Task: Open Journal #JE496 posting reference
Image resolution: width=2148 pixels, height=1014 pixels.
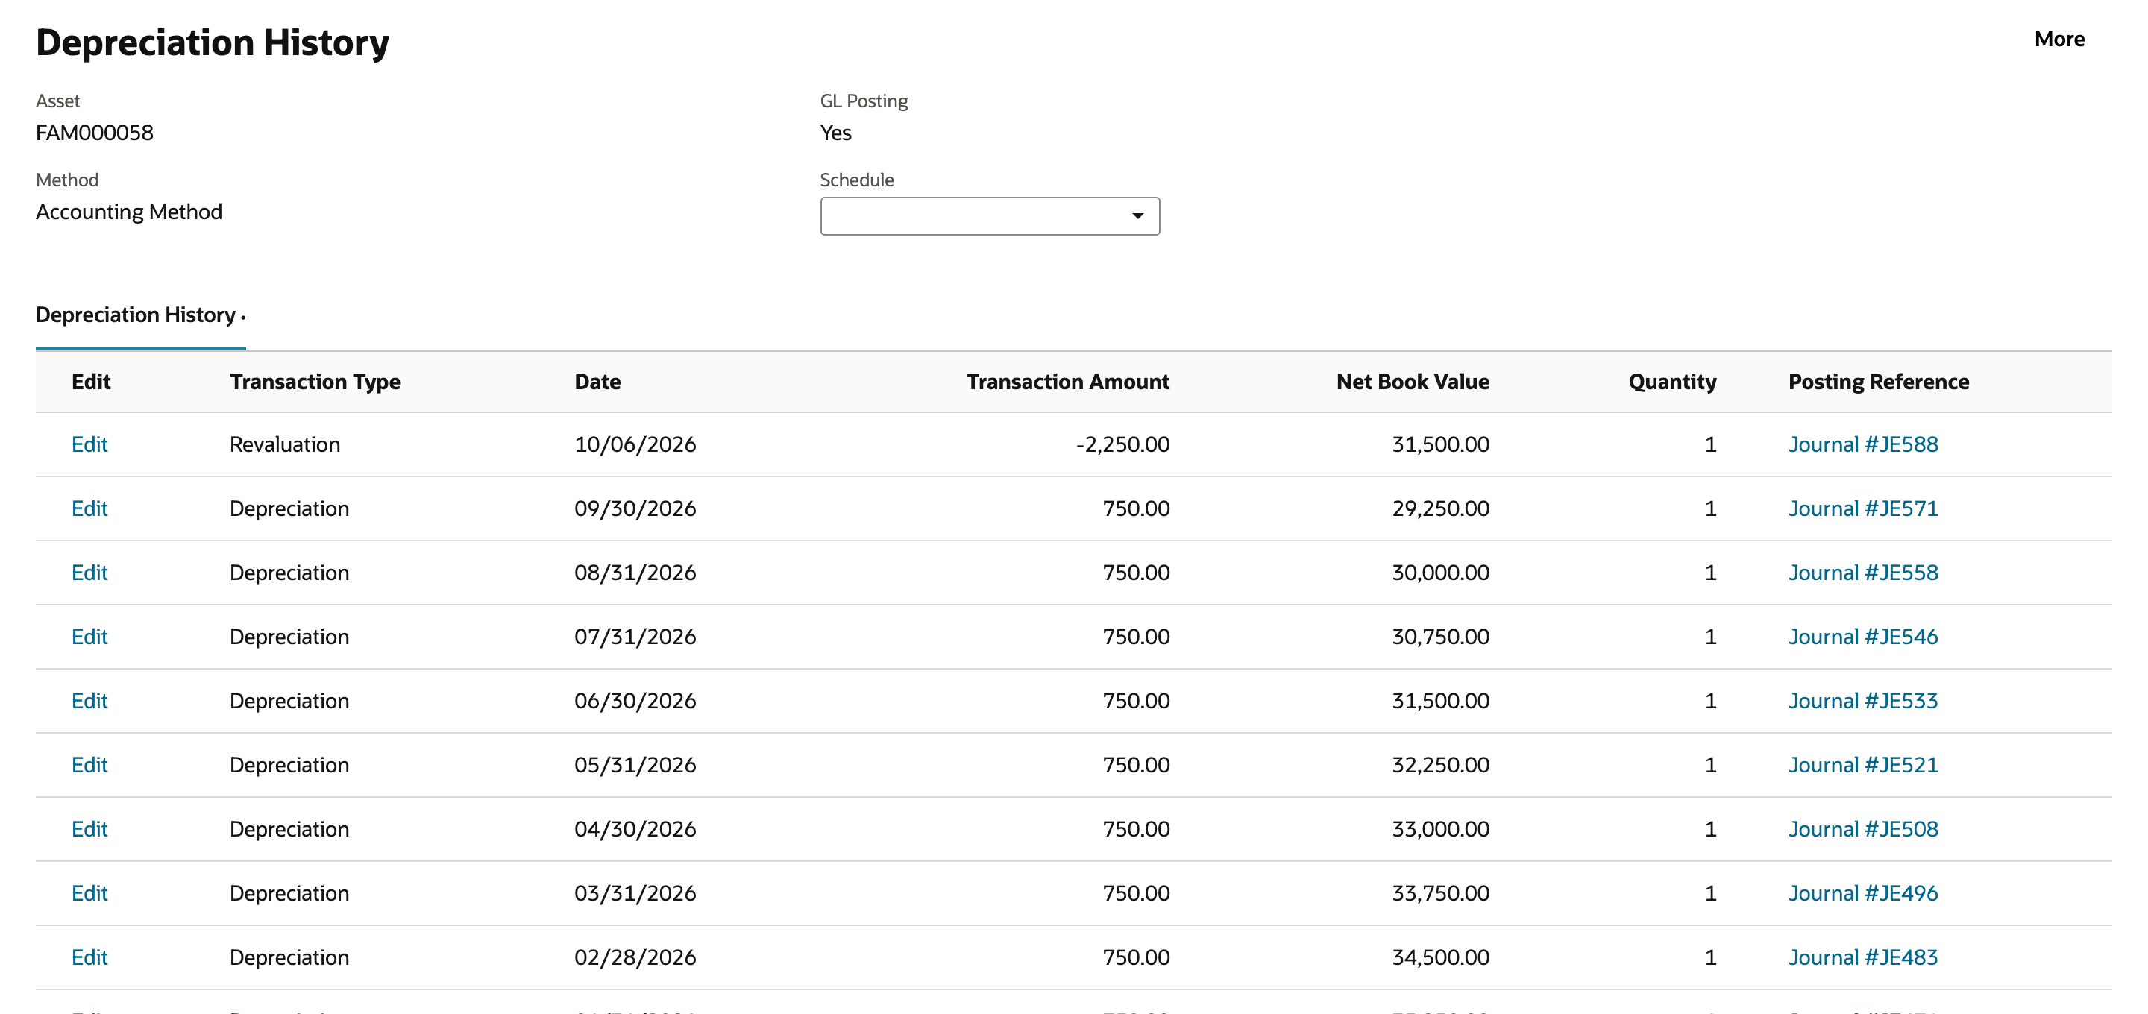Action: pyautogui.click(x=1863, y=894)
